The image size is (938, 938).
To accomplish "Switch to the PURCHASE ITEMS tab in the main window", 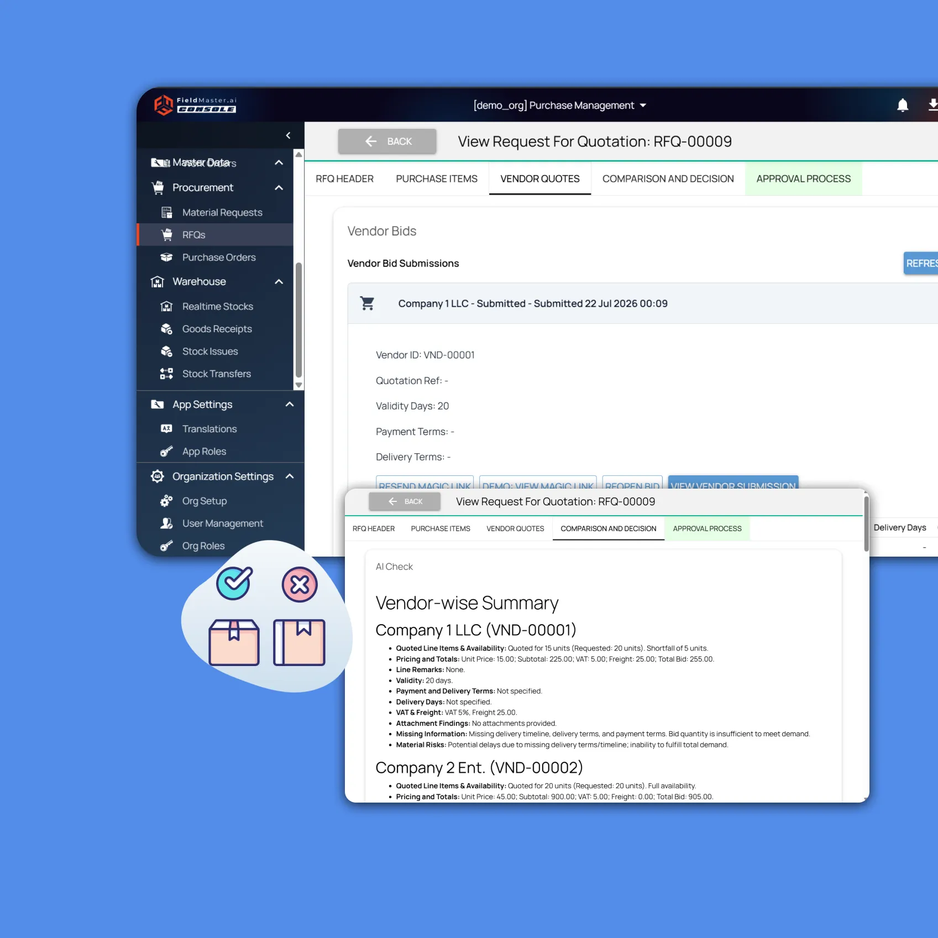I will click(x=437, y=179).
